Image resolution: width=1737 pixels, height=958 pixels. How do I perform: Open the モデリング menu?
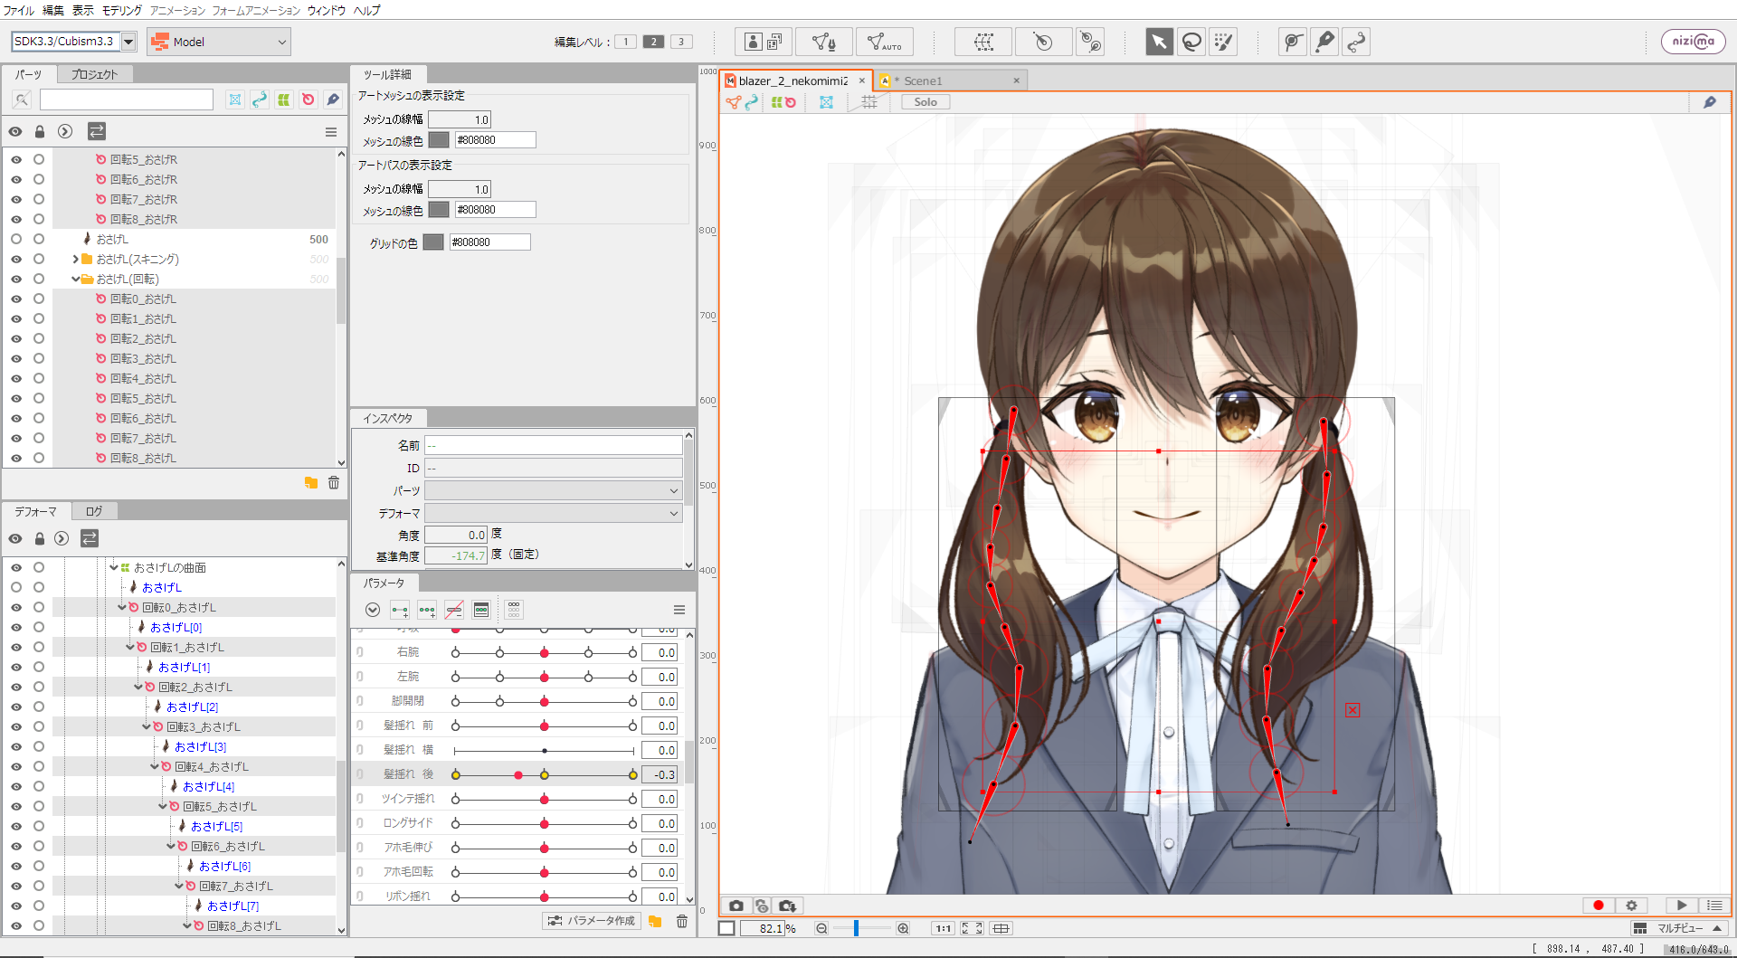(x=122, y=10)
